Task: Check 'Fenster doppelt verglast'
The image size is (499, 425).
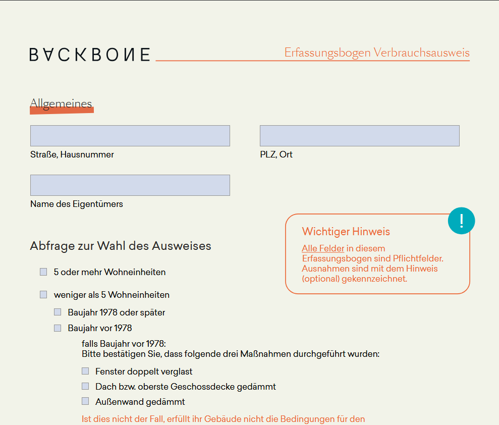Action: [x=85, y=371]
